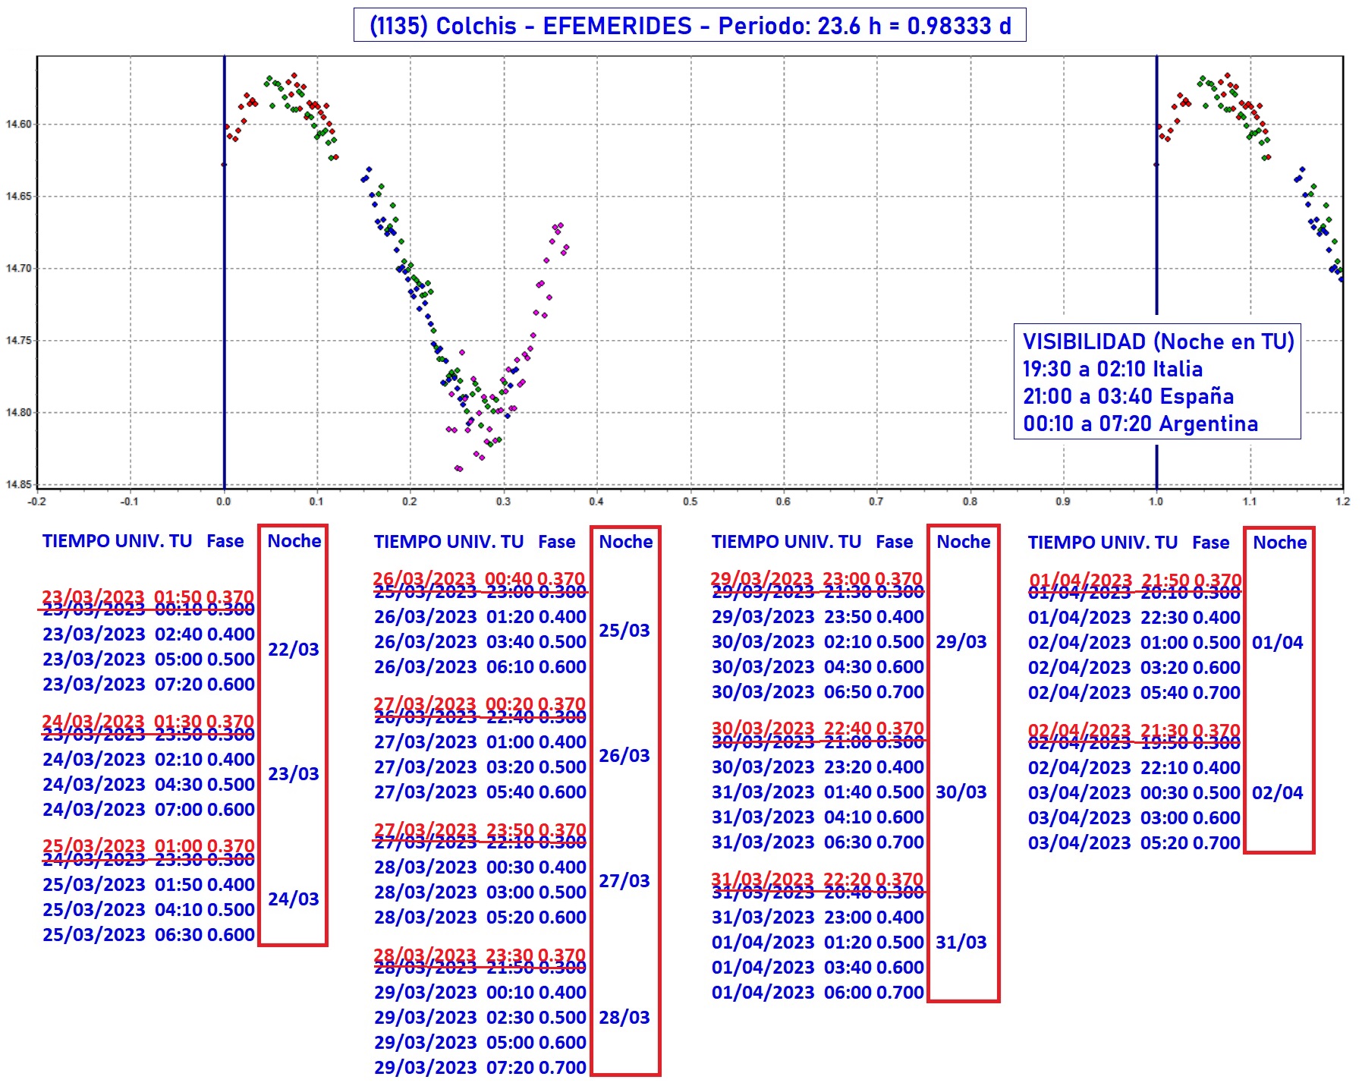The width and height of the screenshot is (1362, 1086).
Task: Click night label 23/03
Action: (294, 774)
